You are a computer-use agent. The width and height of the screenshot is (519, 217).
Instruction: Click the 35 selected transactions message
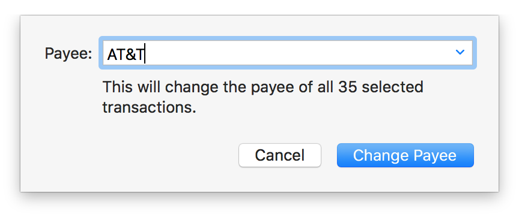click(263, 97)
